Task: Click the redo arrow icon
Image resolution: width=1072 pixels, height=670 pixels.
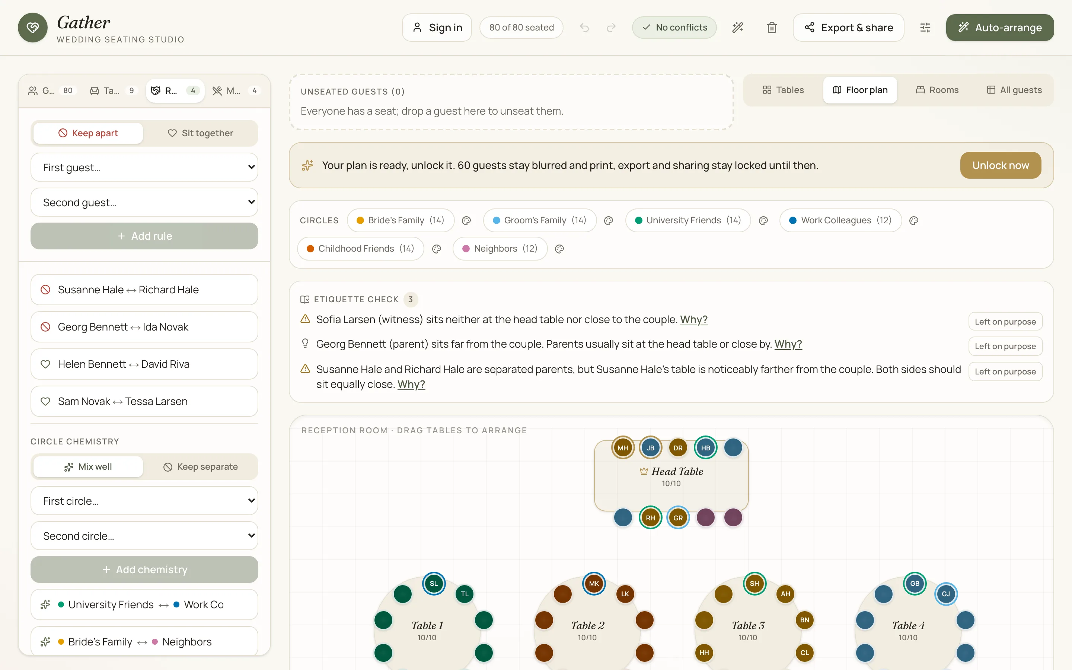Action: [611, 28]
